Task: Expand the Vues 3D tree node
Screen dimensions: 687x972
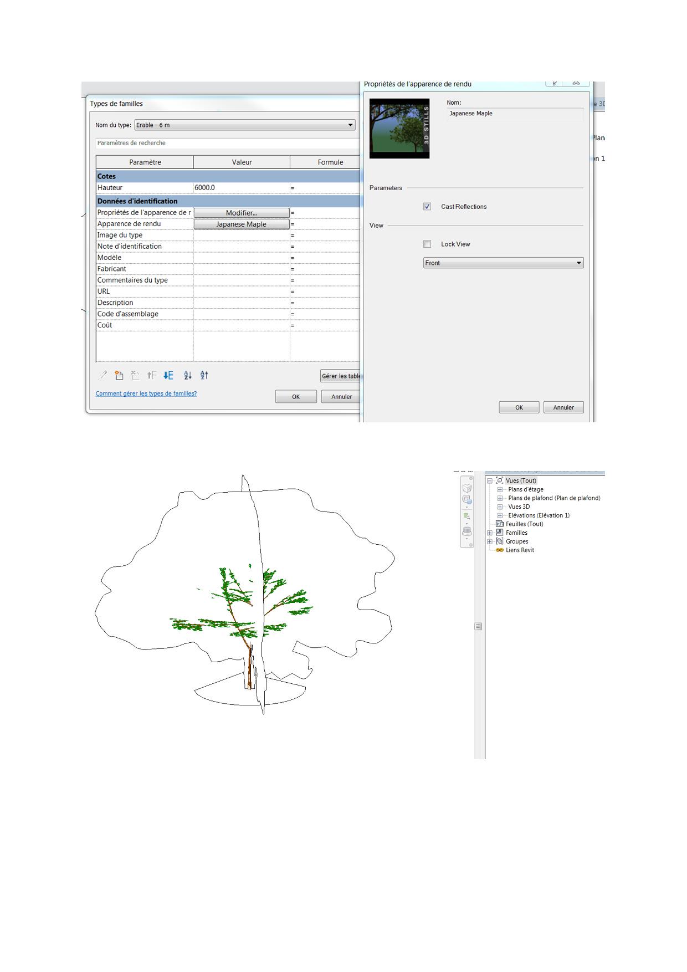Action: 500,507
